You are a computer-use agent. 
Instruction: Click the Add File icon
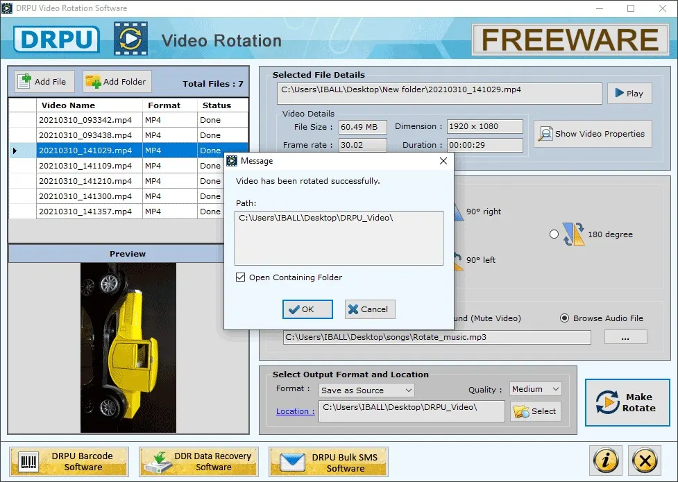tap(24, 81)
